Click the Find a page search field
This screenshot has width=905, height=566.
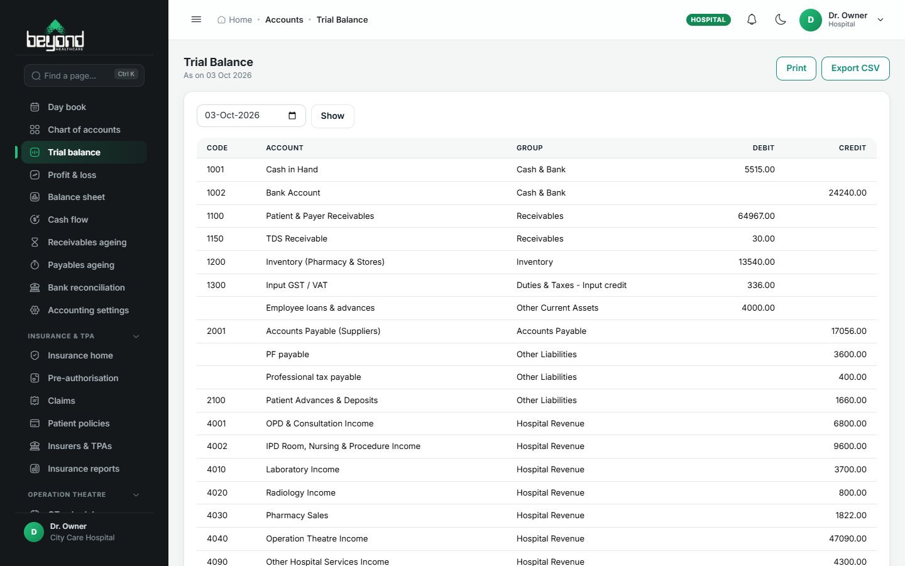point(84,75)
